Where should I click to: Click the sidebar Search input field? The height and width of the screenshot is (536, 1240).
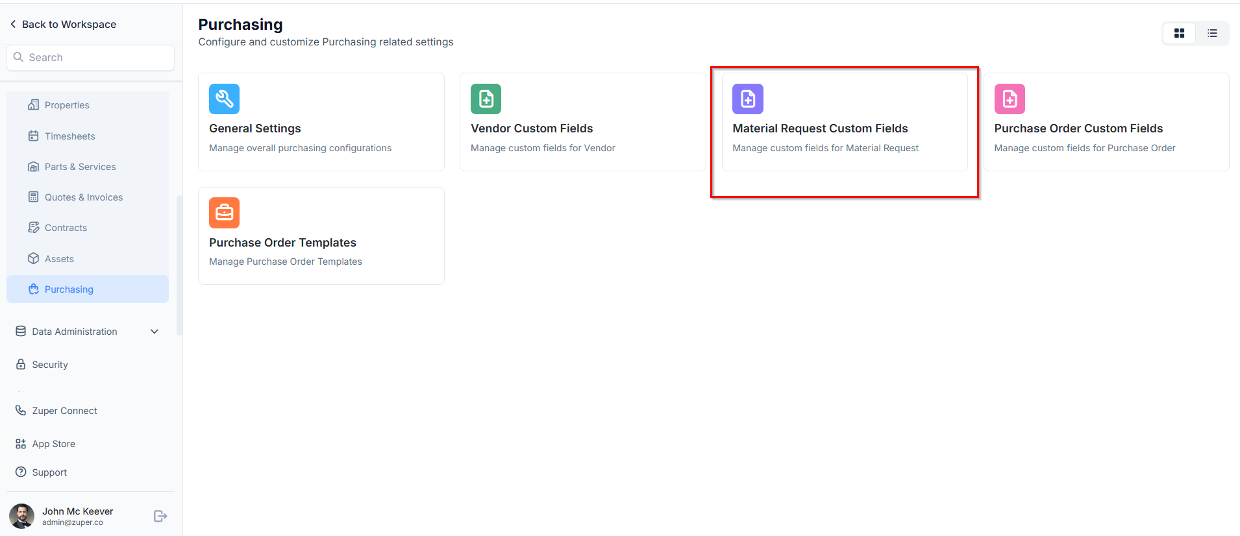pos(90,57)
